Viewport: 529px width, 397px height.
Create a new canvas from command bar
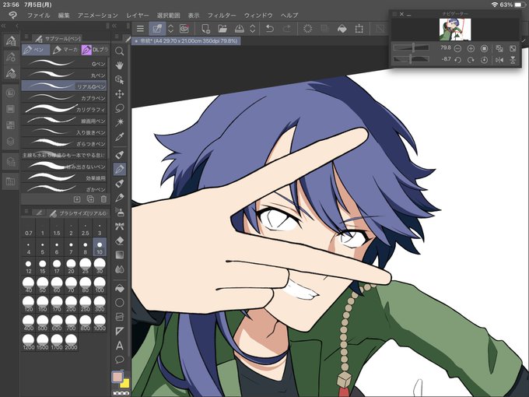[x=205, y=29]
